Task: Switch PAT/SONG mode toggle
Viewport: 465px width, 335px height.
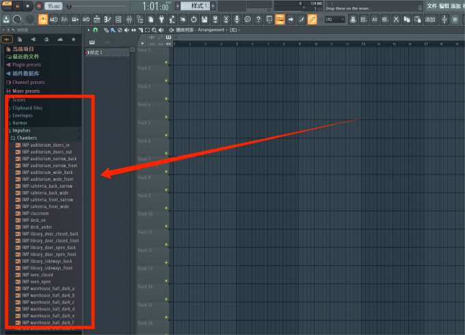Action: coord(7,6)
